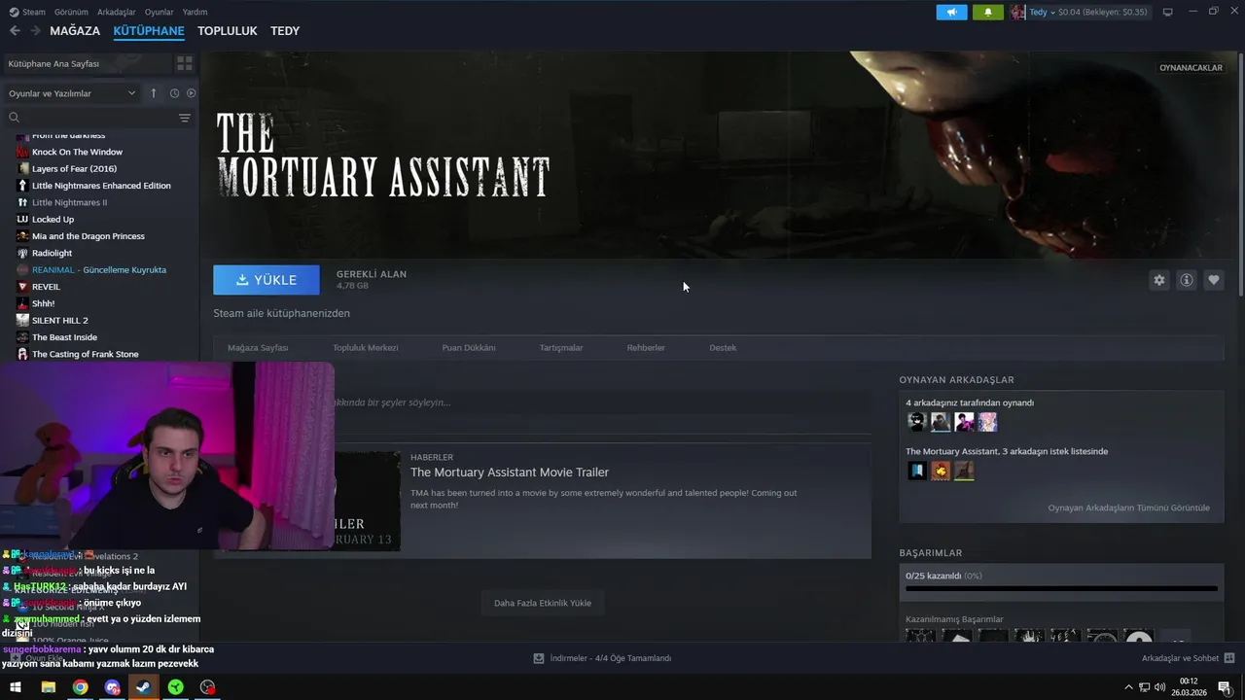Select Shhh! in library list
Screen dimensions: 1245x700
point(43,303)
